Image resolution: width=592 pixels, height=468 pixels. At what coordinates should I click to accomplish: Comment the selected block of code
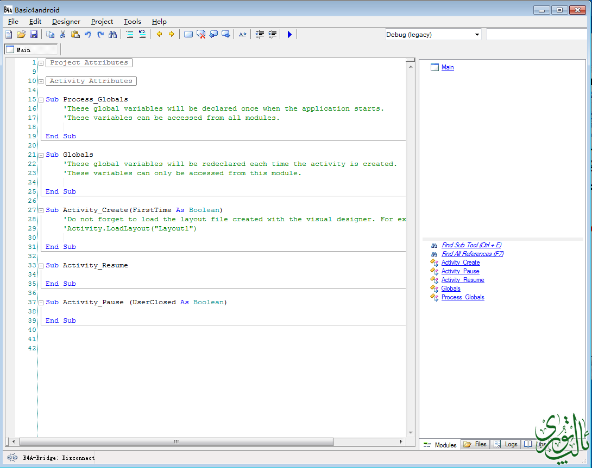[129, 34]
